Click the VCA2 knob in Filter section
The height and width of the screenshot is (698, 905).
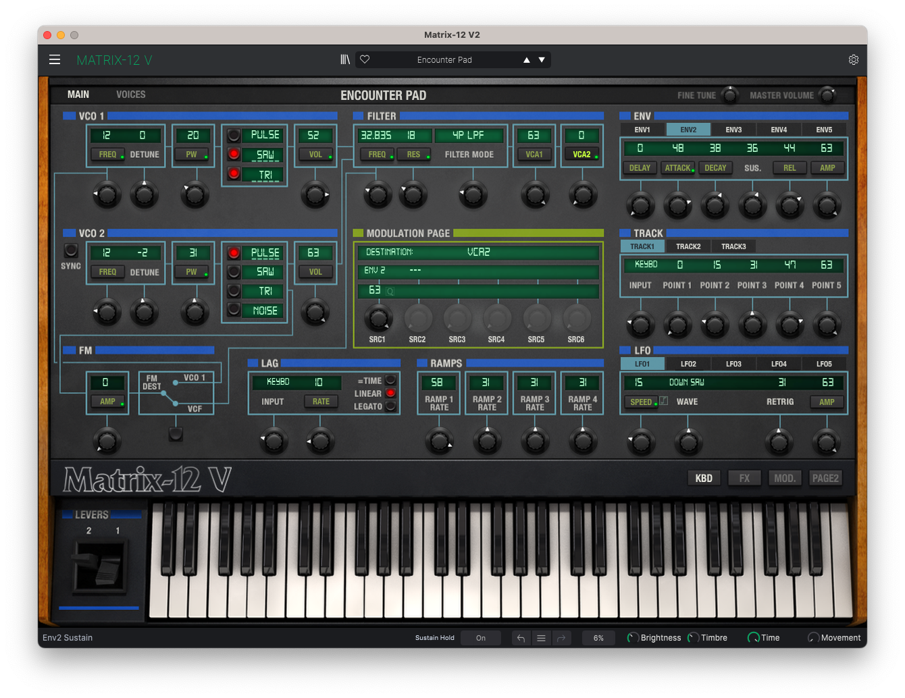point(583,195)
